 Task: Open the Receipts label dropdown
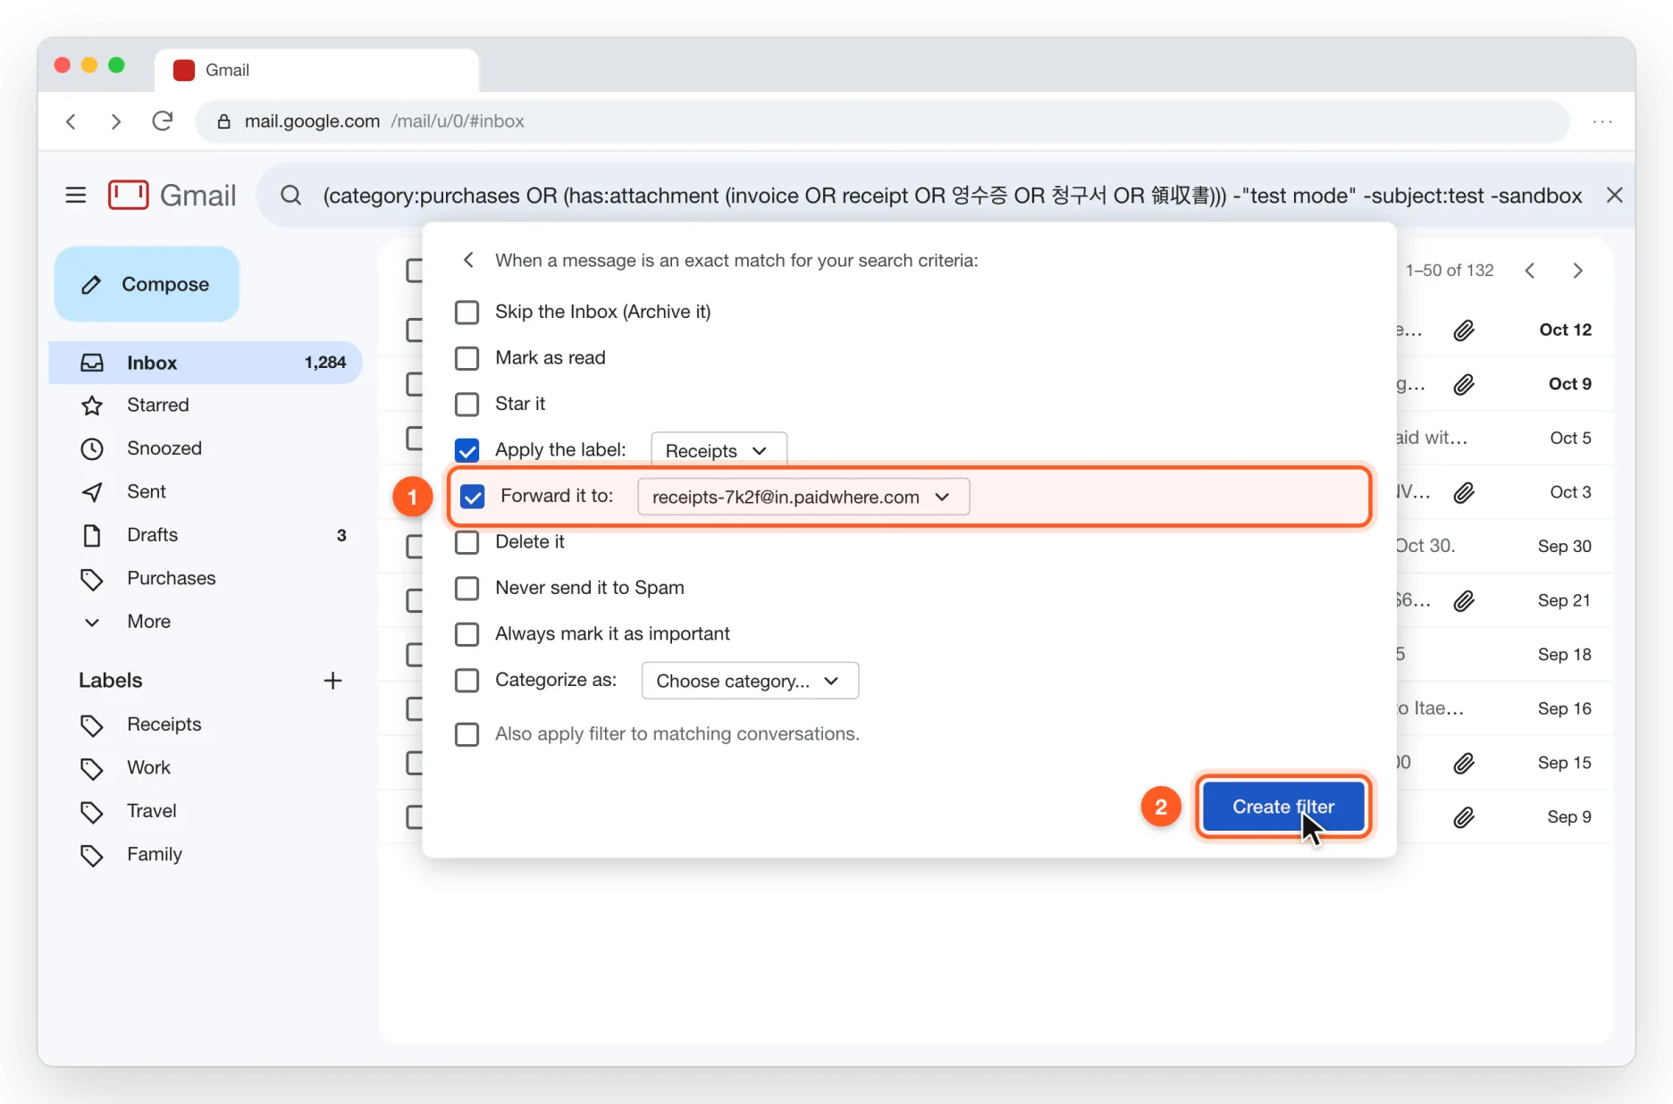[719, 450]
